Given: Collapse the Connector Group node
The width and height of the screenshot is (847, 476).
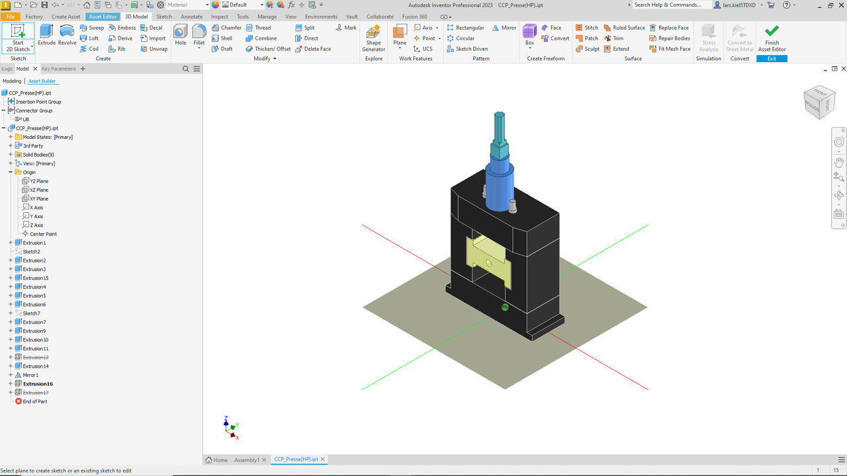Looking at the screenshot, I should click(4, 110).
